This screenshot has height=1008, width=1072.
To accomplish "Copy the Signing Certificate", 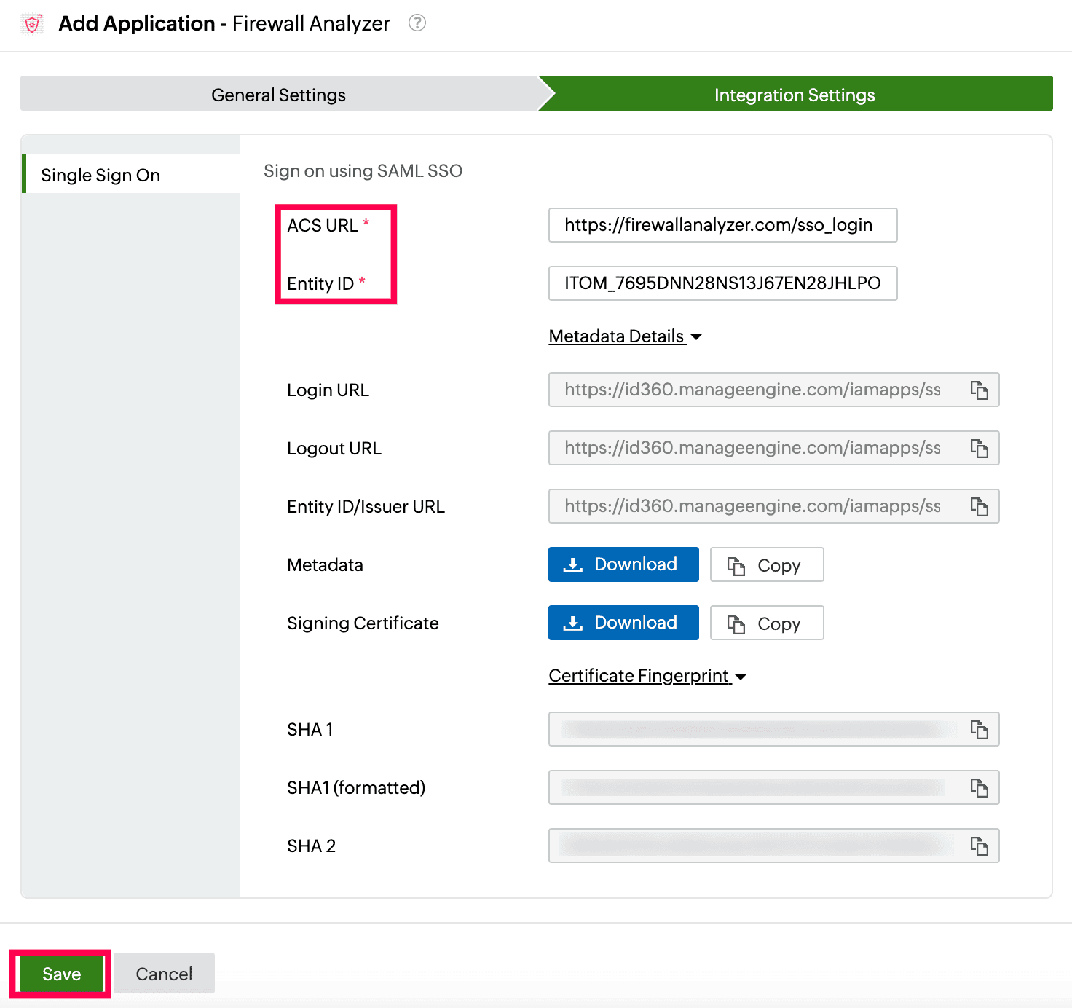I will 767,623.
